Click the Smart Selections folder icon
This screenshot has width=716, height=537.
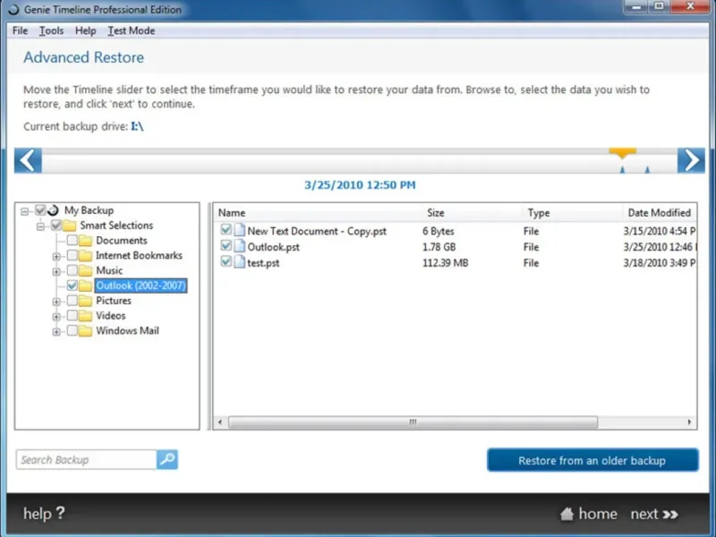pyautogui.click(x=70, y=226)
